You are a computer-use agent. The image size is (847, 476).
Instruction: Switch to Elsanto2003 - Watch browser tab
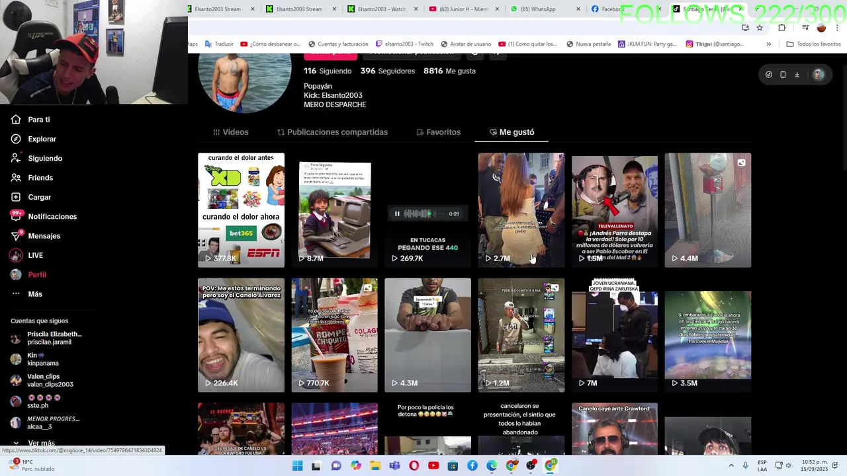382,9
